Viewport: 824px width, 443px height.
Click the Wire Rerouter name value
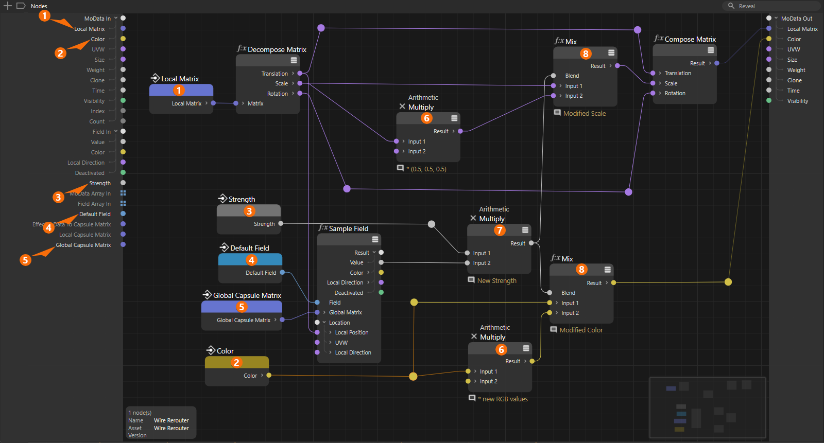click(171, 420)
